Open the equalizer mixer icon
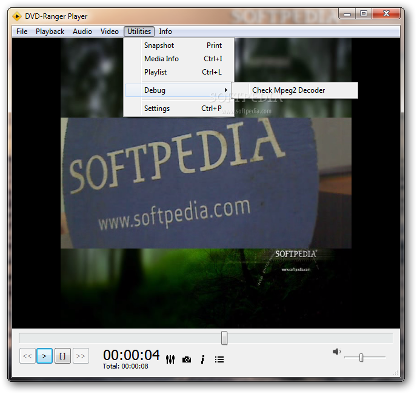This screenshot has width=417, height=394. [x=170, y=359]
